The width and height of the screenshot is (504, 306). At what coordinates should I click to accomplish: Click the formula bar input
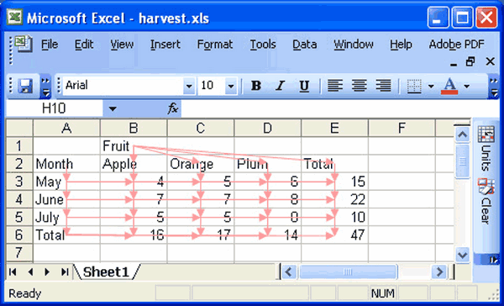click(339, 108)
